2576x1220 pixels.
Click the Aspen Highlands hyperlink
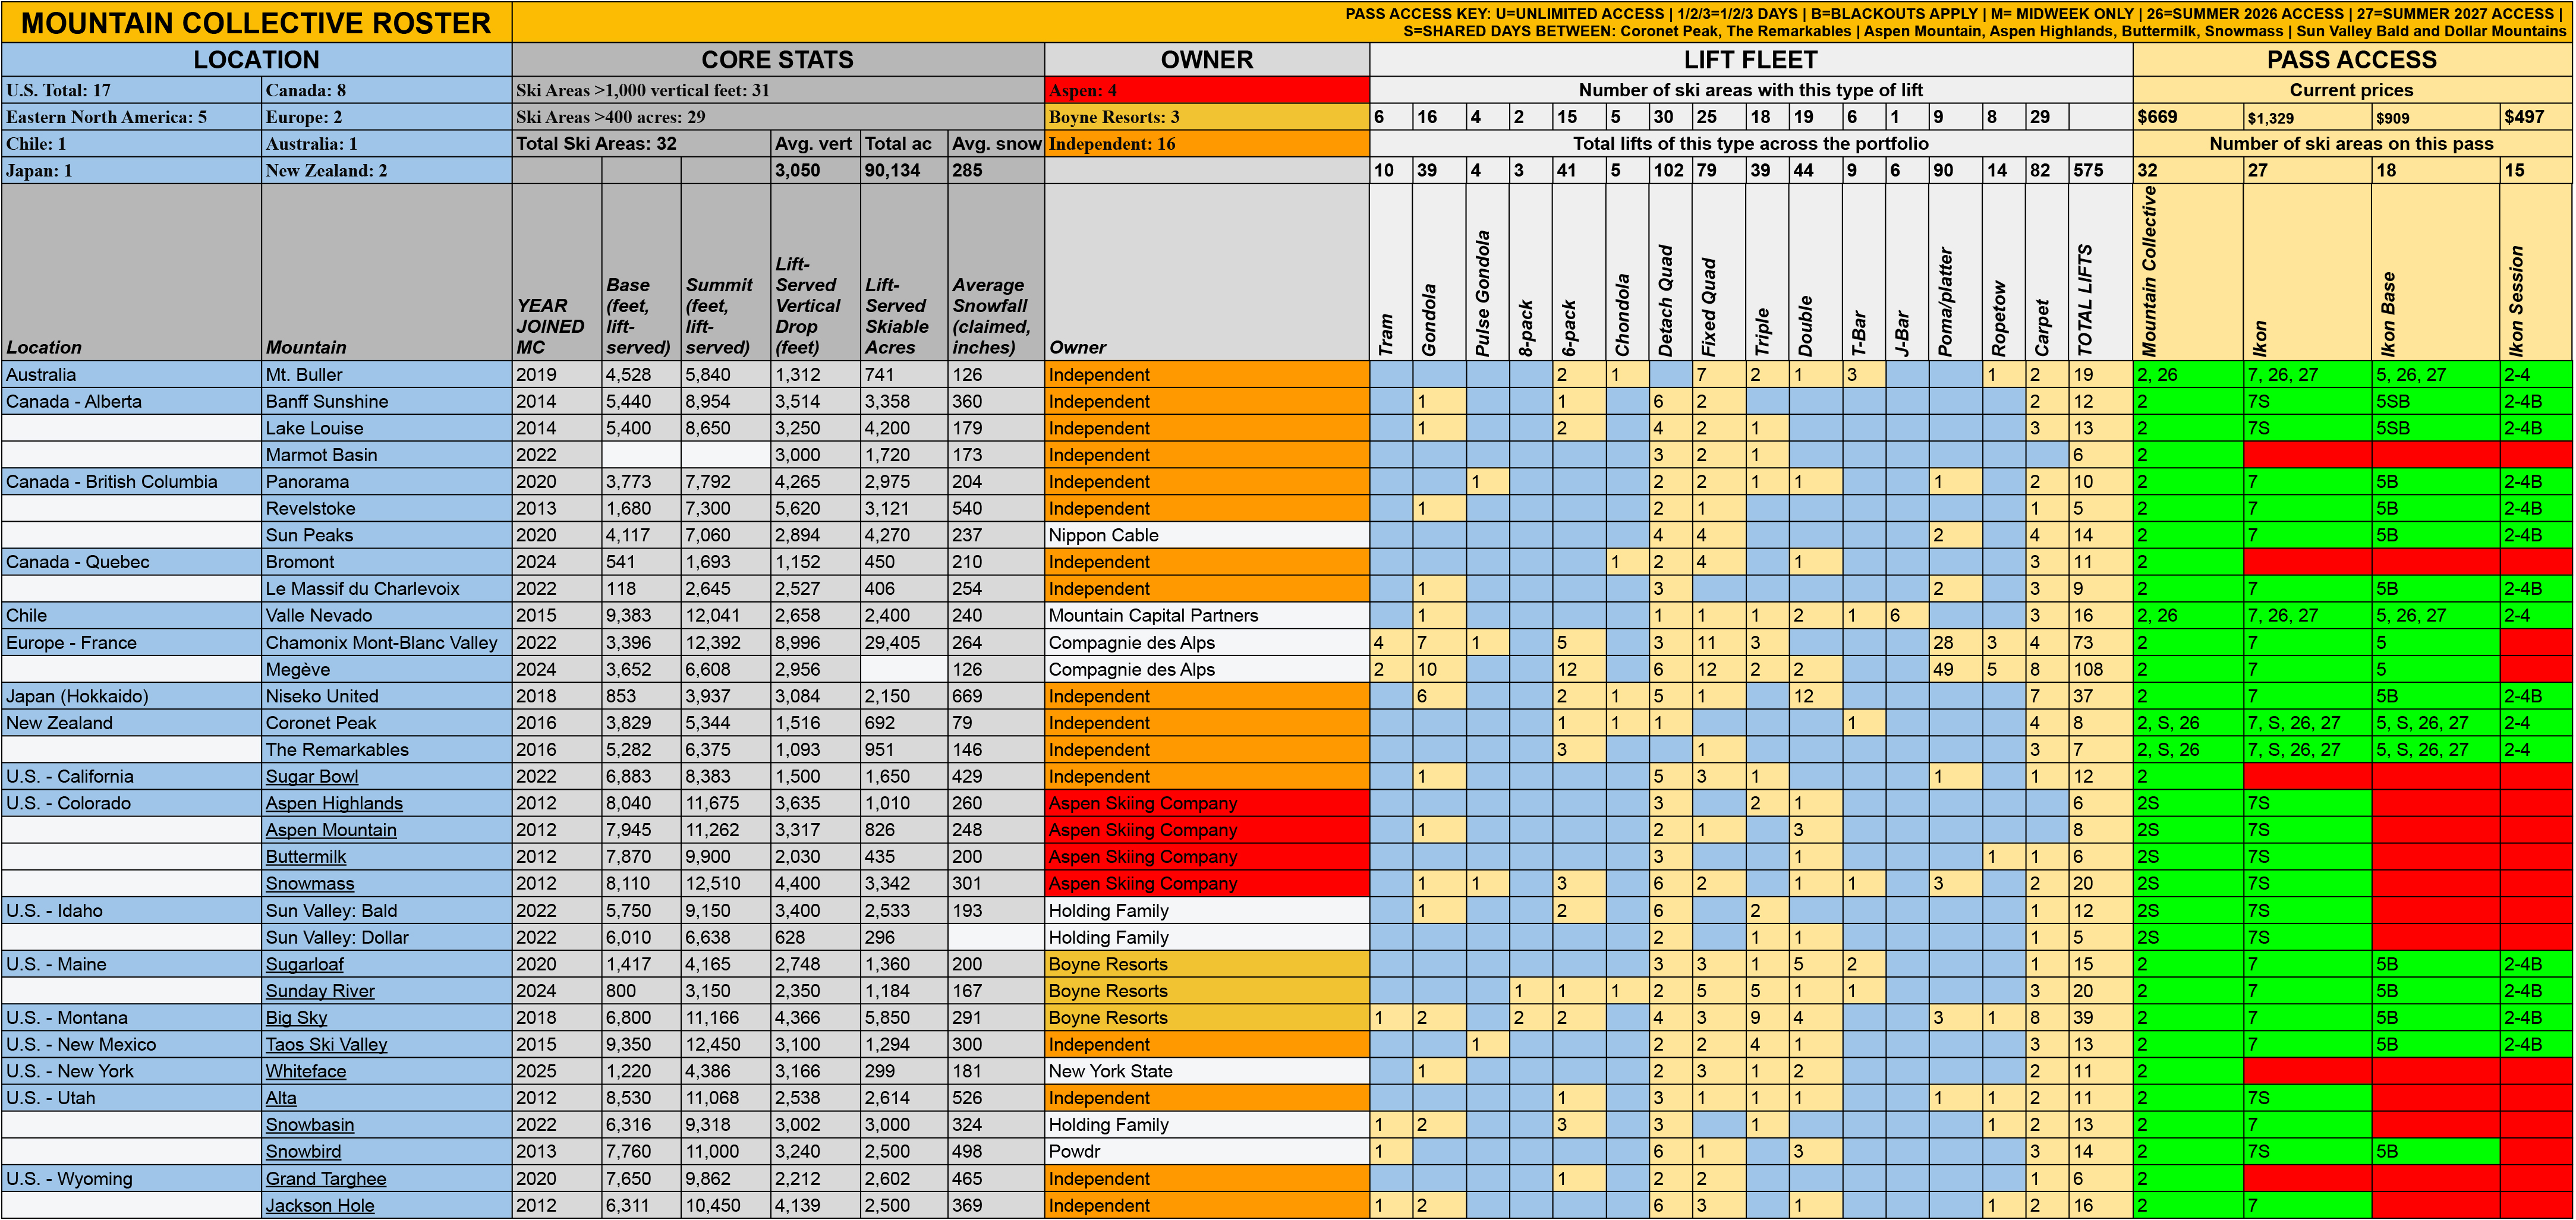334,804
